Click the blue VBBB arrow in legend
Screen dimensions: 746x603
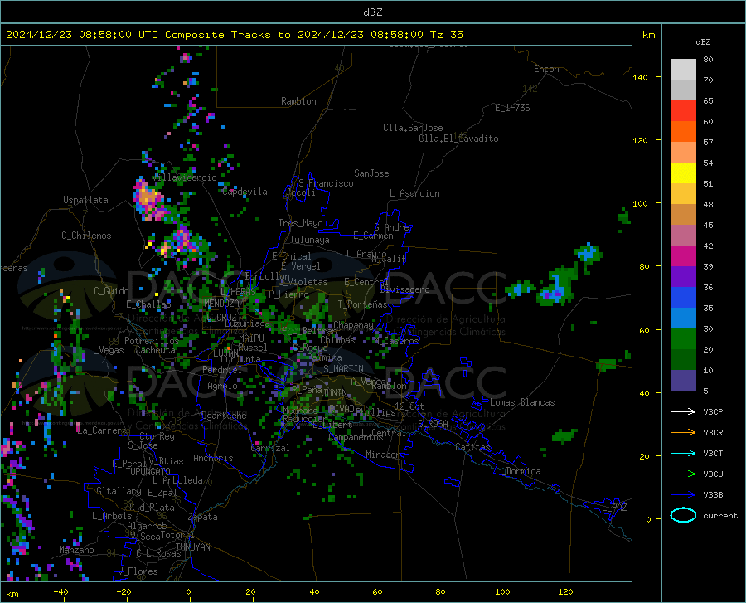pyautogui.click(x=683, y=495)
